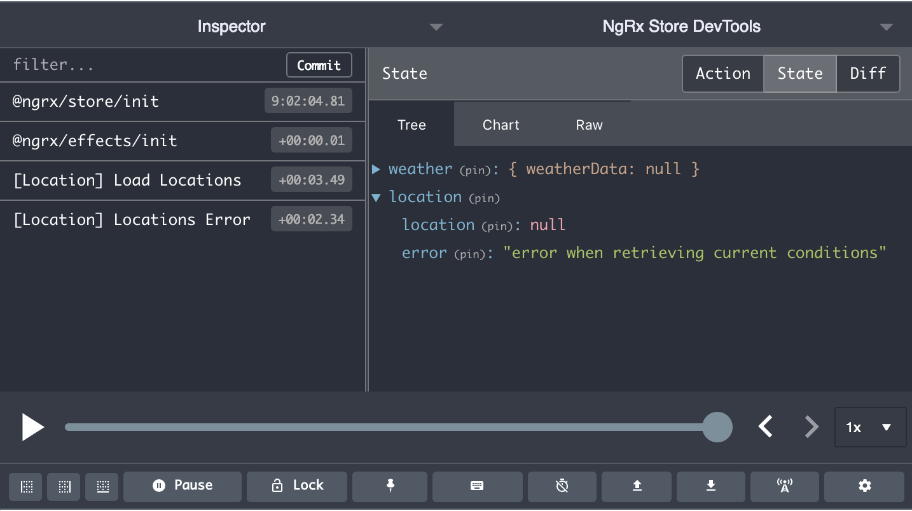Collapse the location tree node
Viewport: 912px width, 511px height.
(376, 198)
